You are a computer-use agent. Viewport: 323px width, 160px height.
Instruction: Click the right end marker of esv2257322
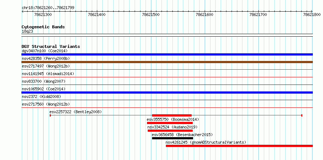[302, 115]
